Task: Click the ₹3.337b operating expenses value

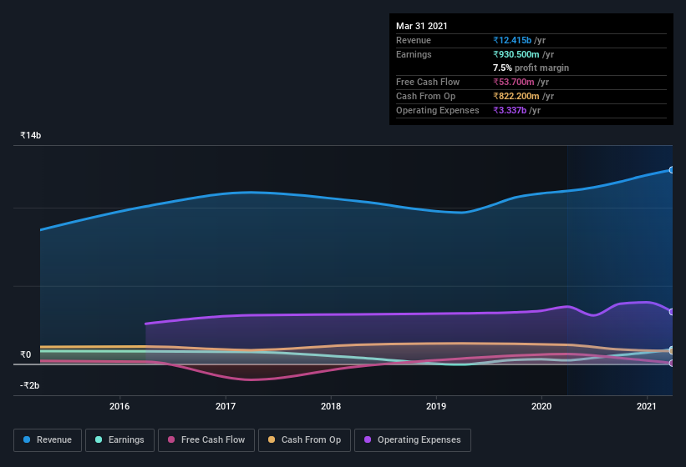Action: [510, 110]
